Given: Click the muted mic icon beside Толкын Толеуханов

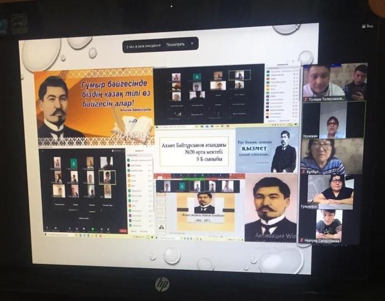Looking at the screenshot, I should (x=306, y=99).
